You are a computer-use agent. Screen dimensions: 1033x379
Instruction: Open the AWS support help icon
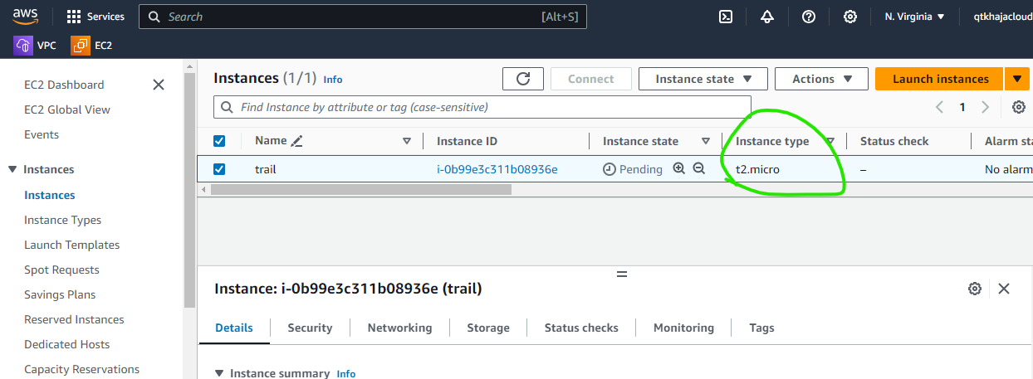(x=808, y=17)
